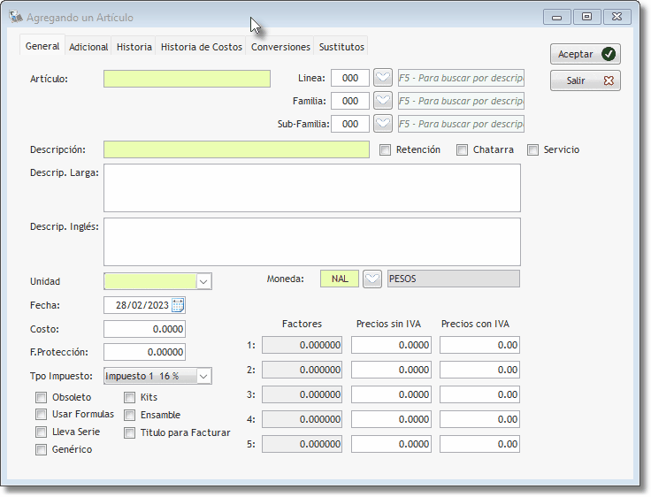Click the Factores field in row 5
The image size is (651, 497).
302,444
